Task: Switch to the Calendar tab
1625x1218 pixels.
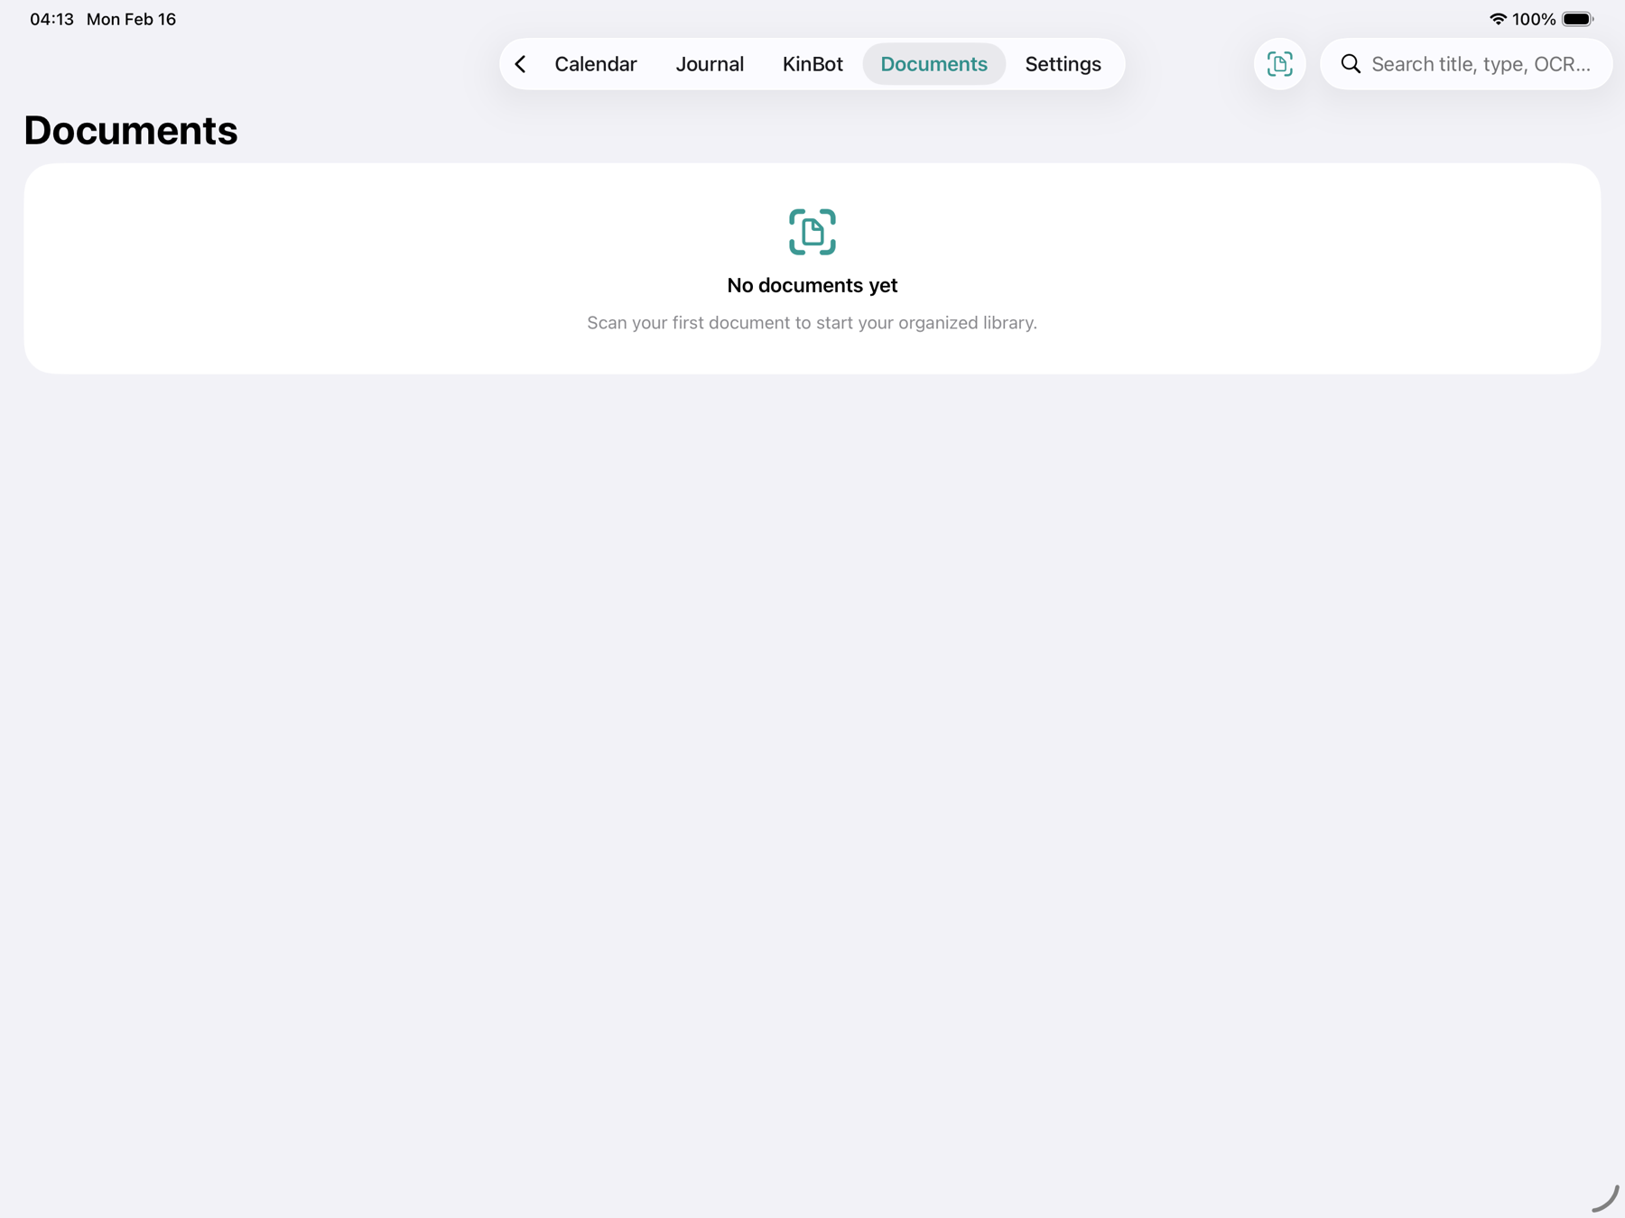Action: point(595,64)
